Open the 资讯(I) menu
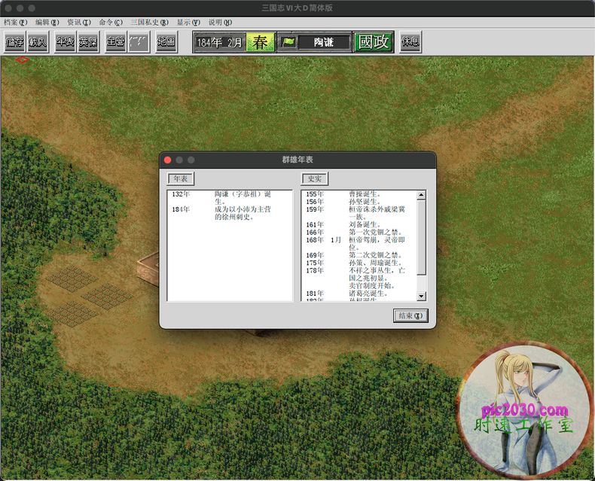Viewport: 595px width, 481px height. point(79,23)
